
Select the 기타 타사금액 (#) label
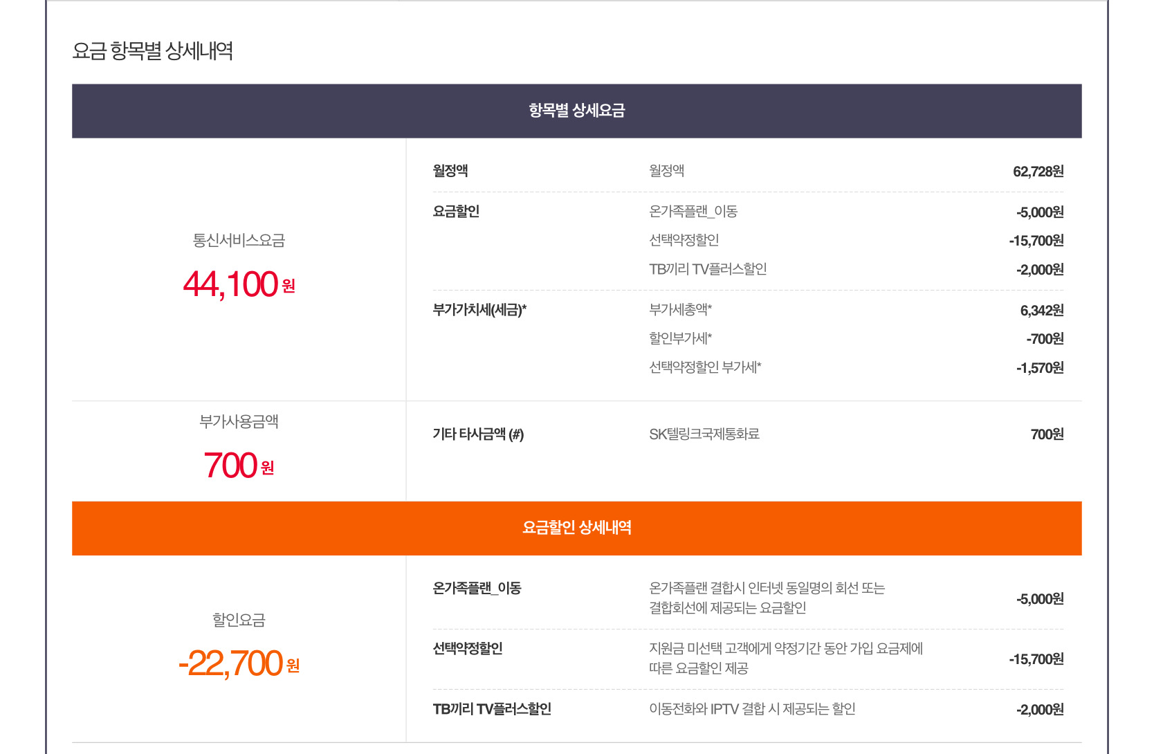point(478,434)
